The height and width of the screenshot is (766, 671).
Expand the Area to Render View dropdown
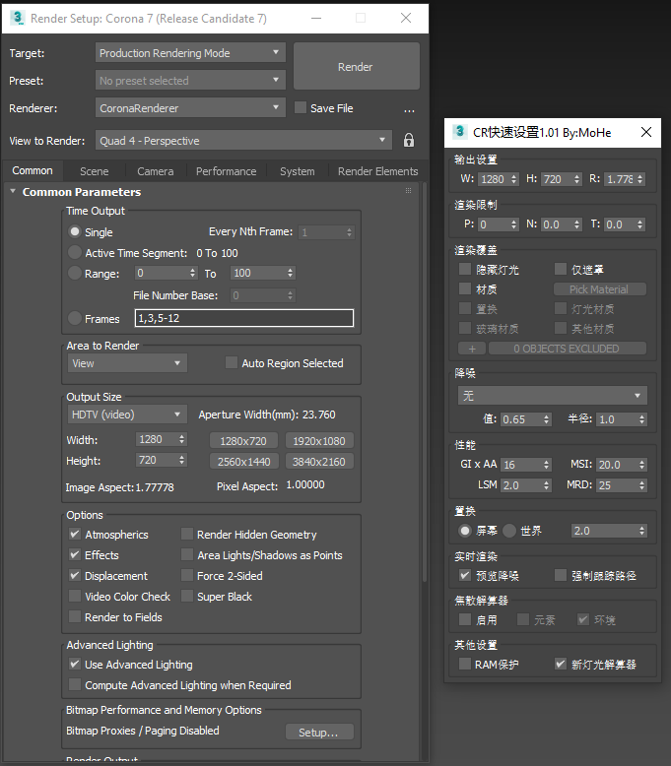[x=126, y=363]
